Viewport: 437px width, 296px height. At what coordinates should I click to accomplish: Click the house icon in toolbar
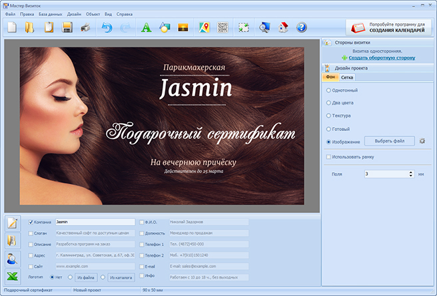[283, 27]
